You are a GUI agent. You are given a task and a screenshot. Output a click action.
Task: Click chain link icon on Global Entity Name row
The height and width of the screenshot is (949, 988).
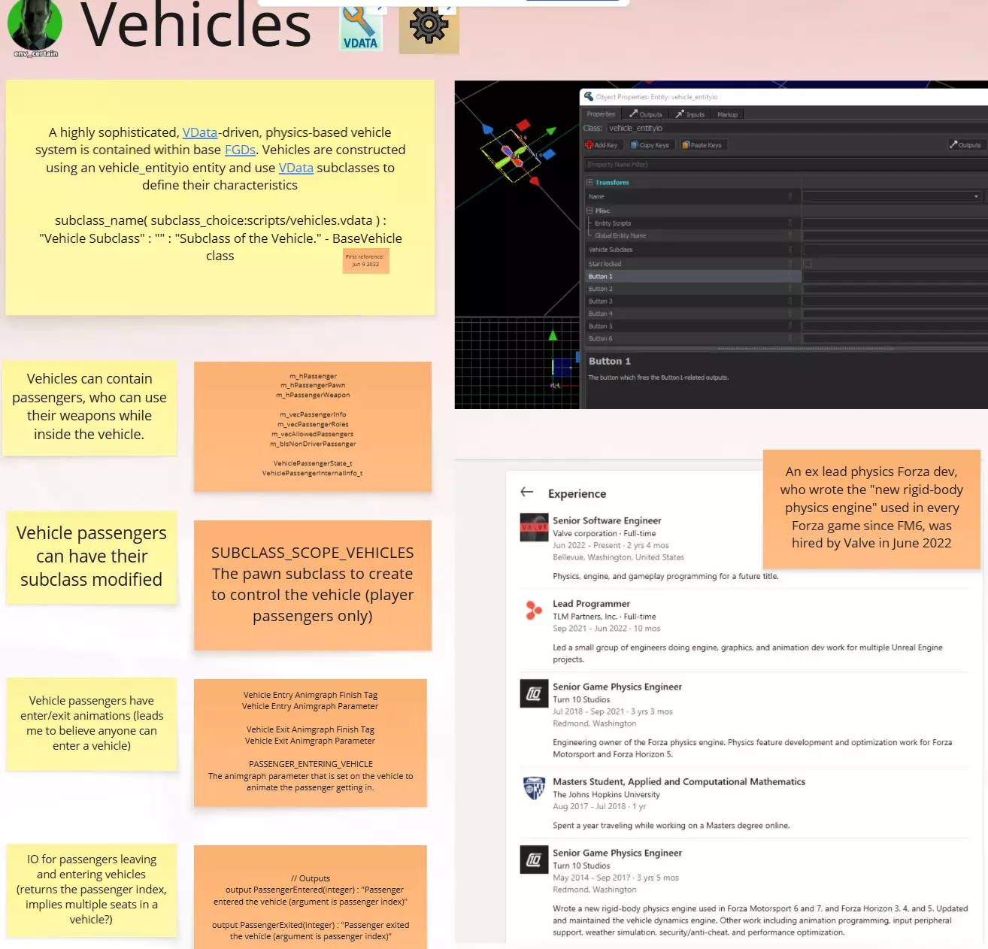pyautogui.click(x=789, y=235)
